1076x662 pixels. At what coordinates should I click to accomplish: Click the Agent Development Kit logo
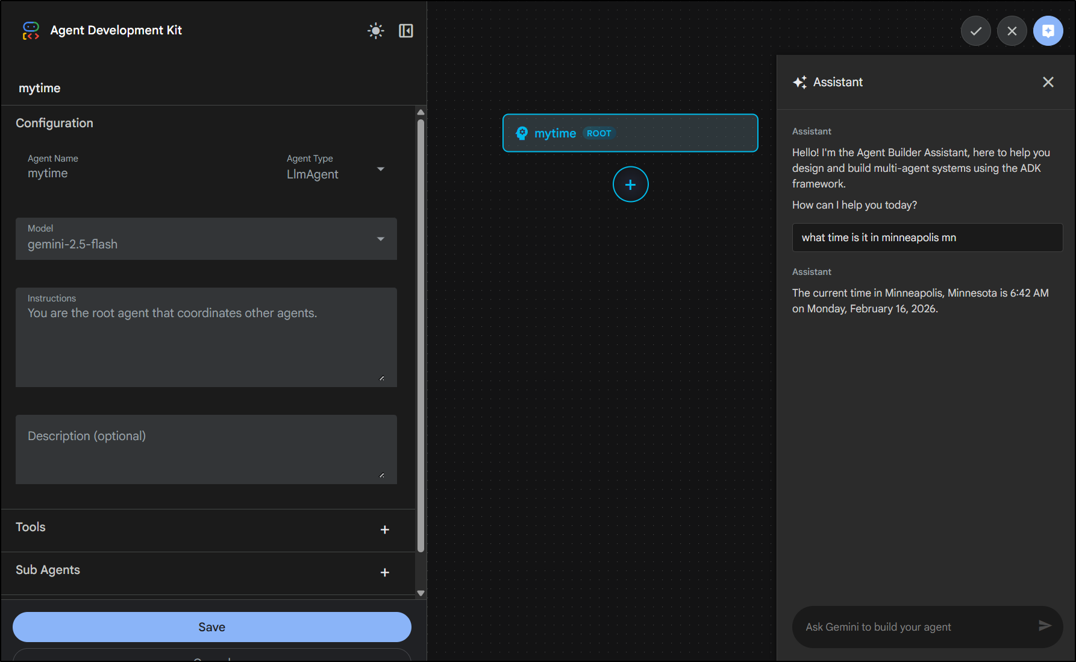coord(31,31)
